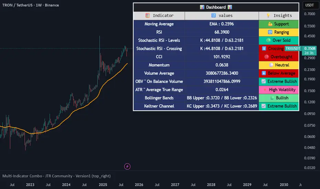320x189 pixels.
Task: Click the flexed arm icon beside Support
Action: tap(270, 24)
